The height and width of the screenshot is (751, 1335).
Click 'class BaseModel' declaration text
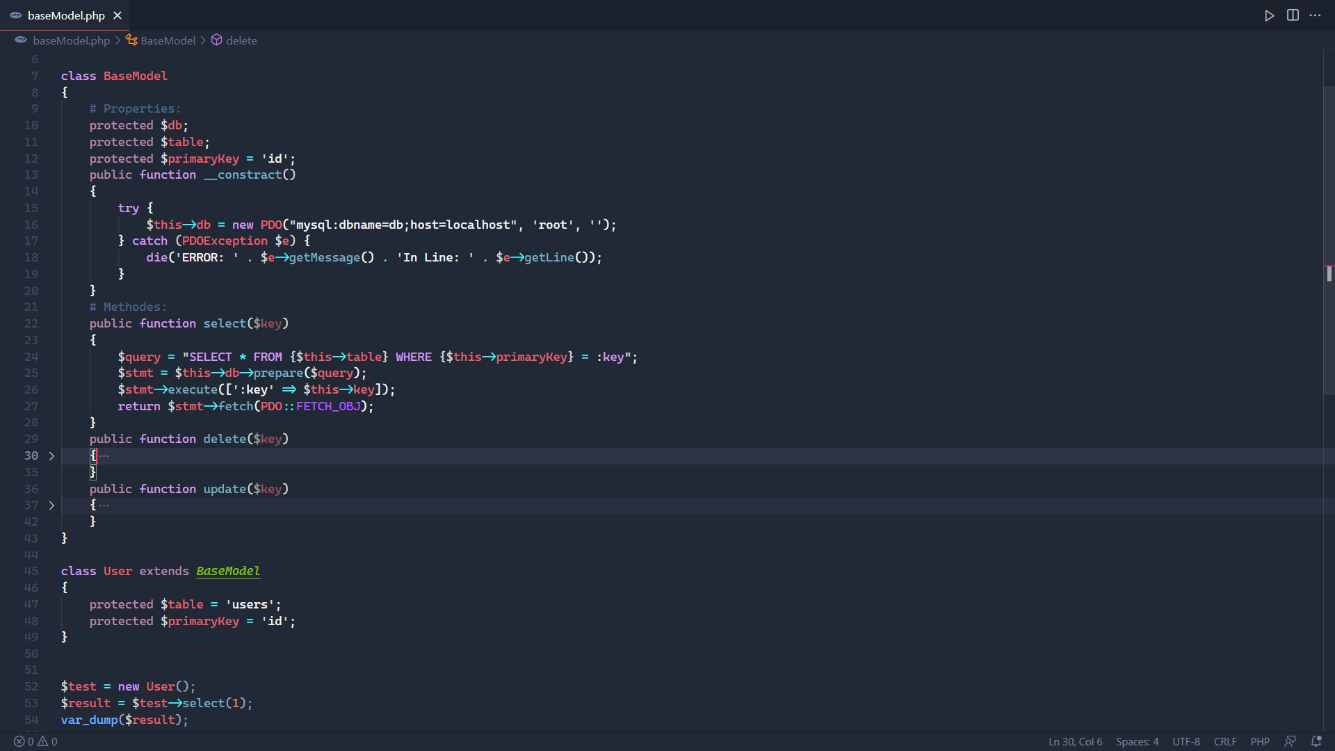click(114, 76)
